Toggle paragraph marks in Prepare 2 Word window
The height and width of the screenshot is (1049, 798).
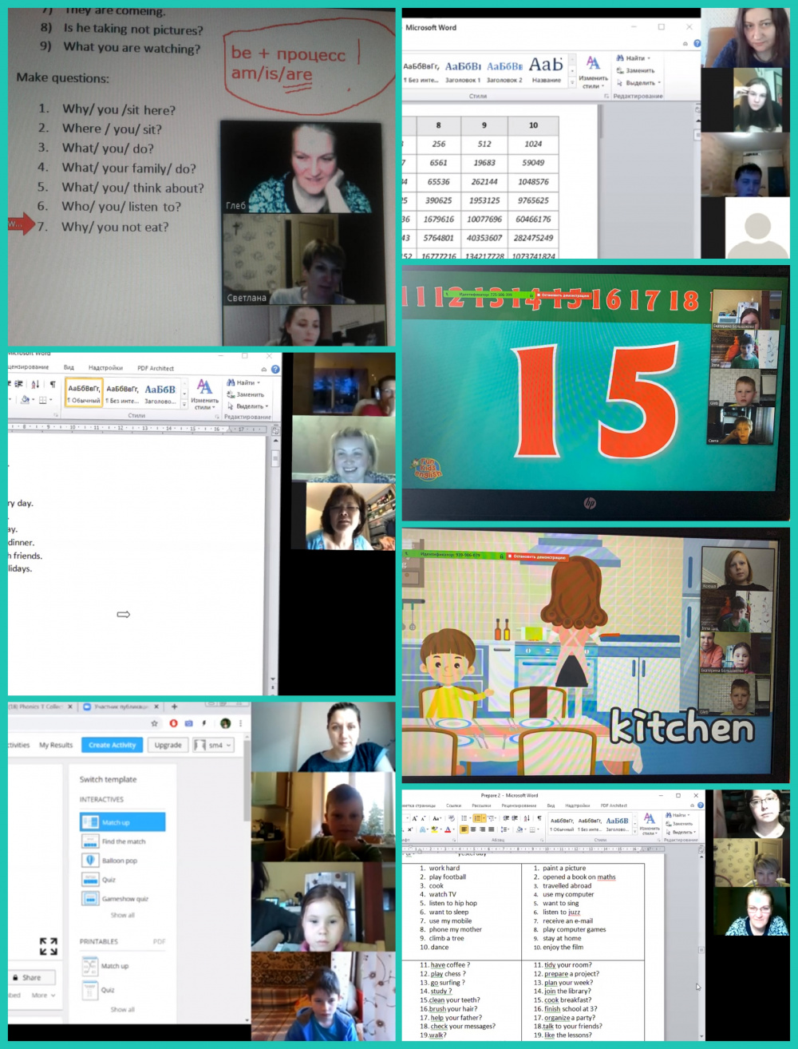[539, 818]
